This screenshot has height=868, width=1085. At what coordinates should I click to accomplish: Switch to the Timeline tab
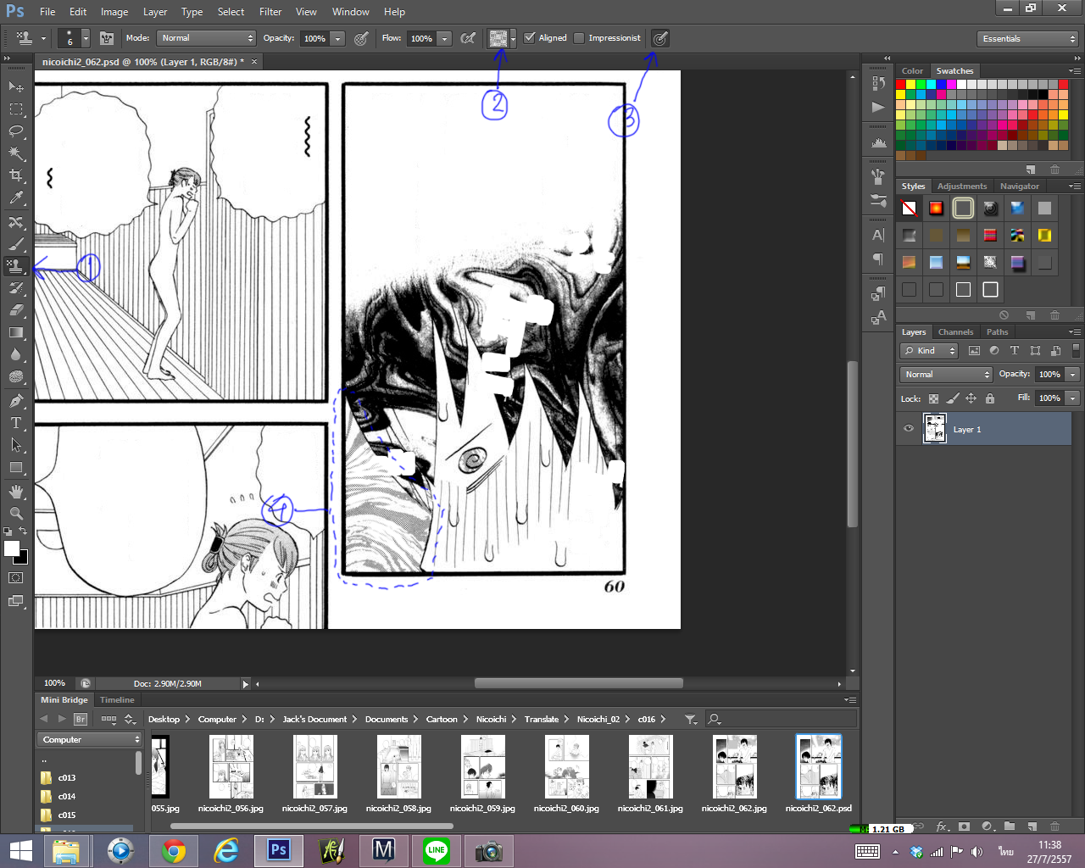pos(117,700)
